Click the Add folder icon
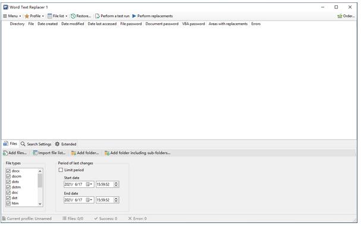The height and width of the screenshot is (226, 361). [x=73, y=153]
